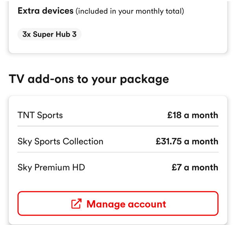Click the bold Extra devices heading

46,11
